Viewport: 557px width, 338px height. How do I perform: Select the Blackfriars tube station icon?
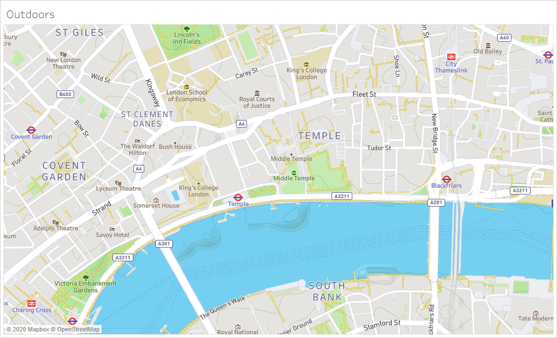(x=446, y=179)
